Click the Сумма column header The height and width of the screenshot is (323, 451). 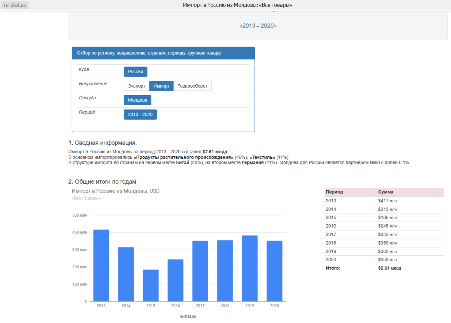[x=386, y=192]
